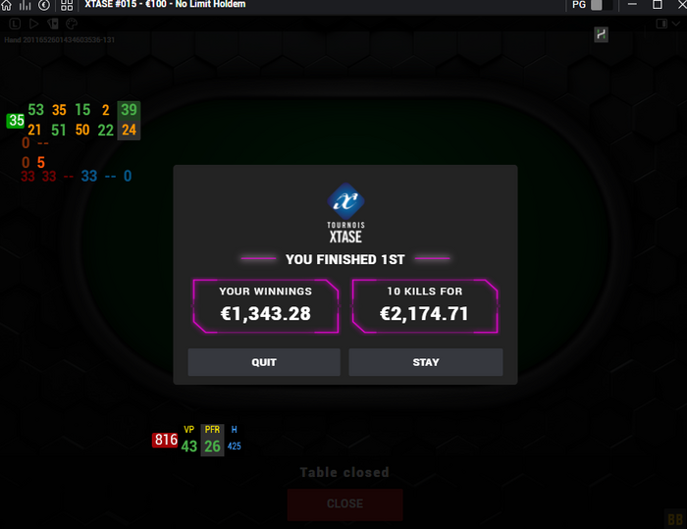The width and height of the screenshot is (687, 529).
Task: Open the four-squares table layout icon
Action: click(x=67, y=5)
